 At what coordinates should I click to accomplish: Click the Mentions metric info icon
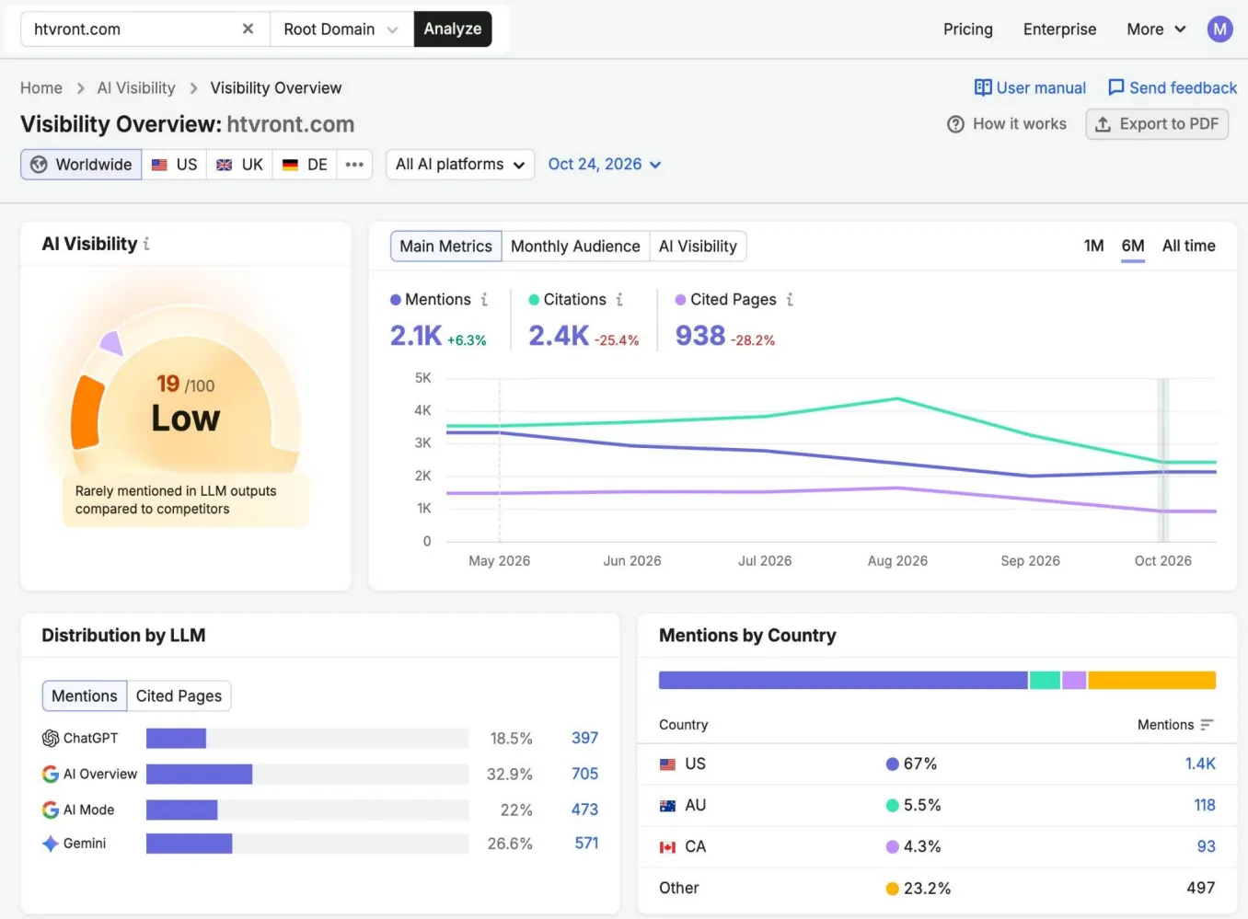484,300
